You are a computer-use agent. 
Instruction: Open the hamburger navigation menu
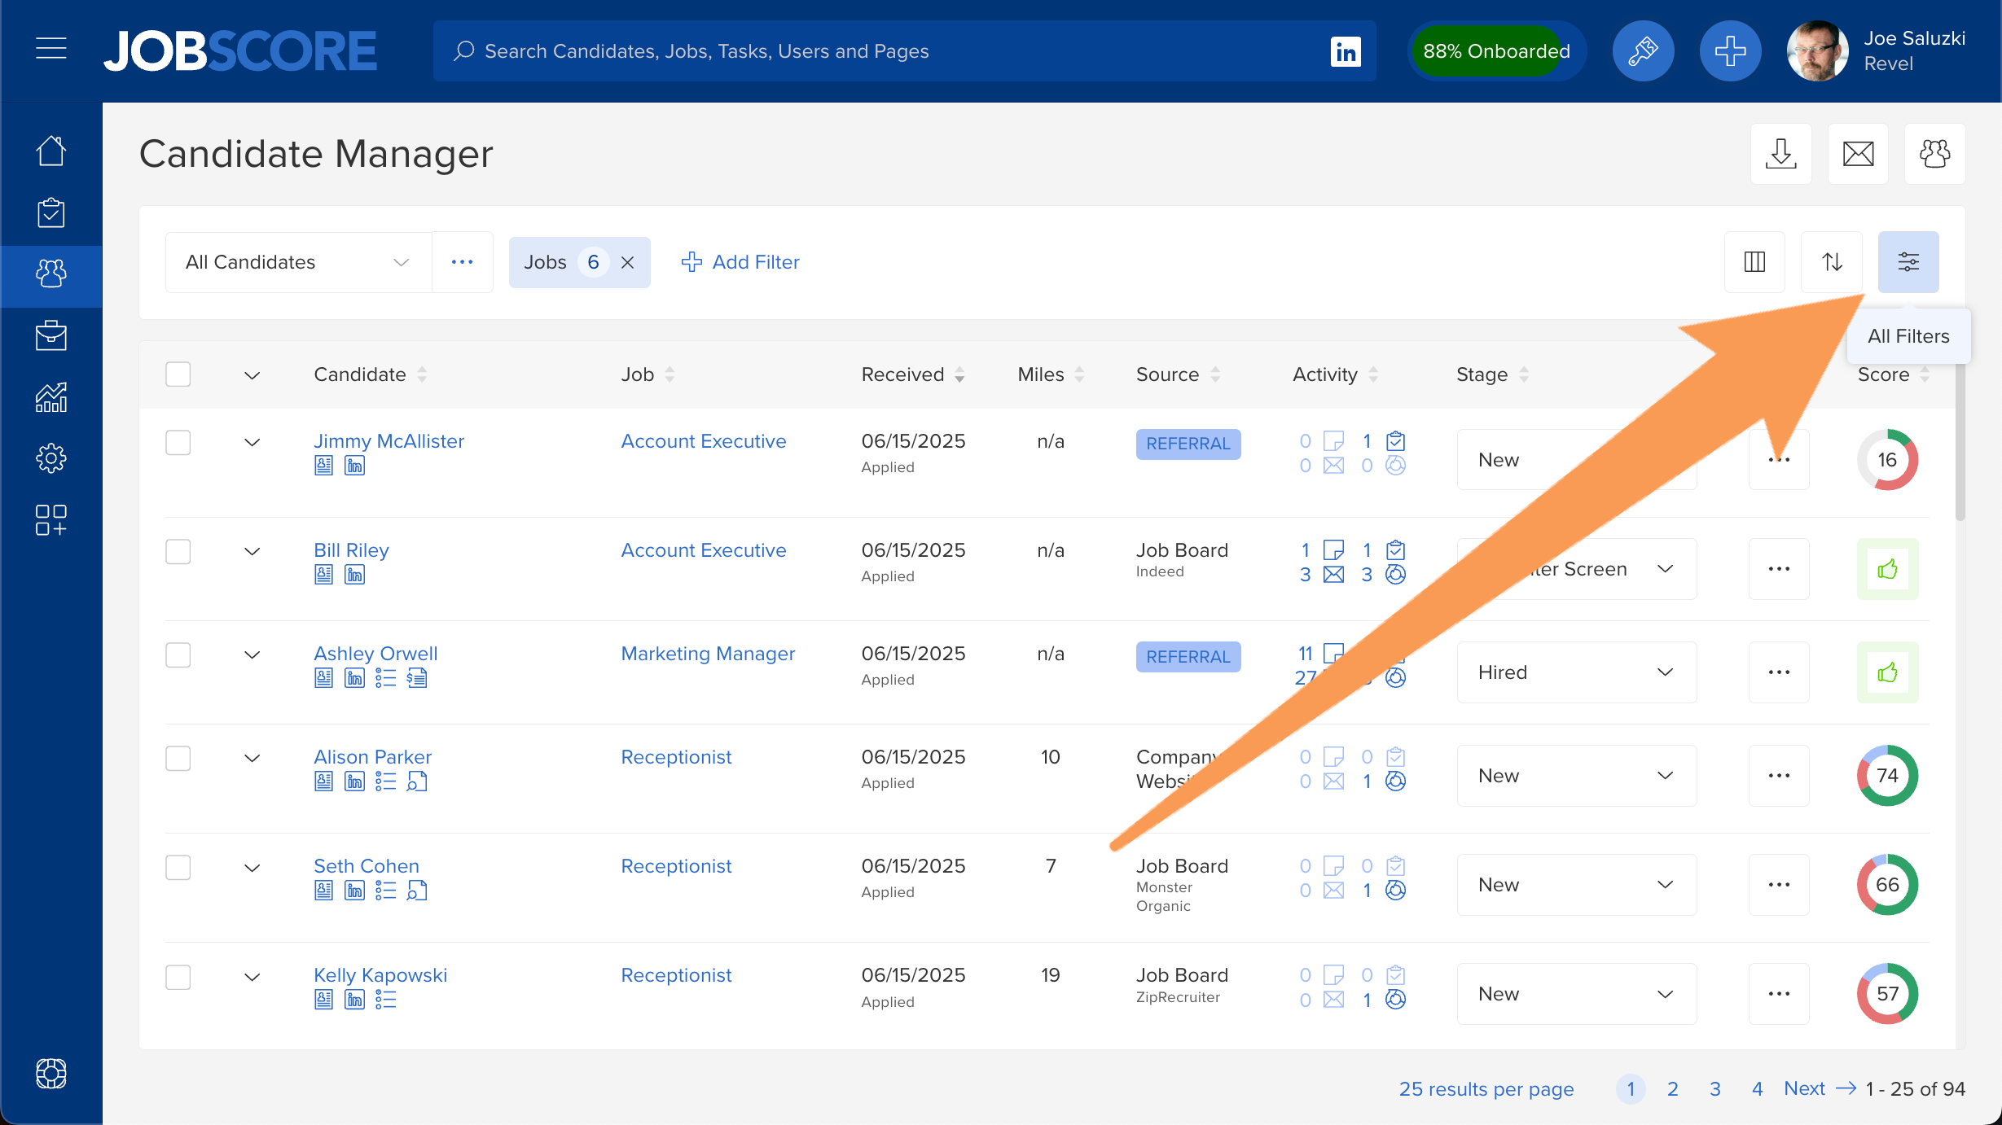[x=50, y=50]
